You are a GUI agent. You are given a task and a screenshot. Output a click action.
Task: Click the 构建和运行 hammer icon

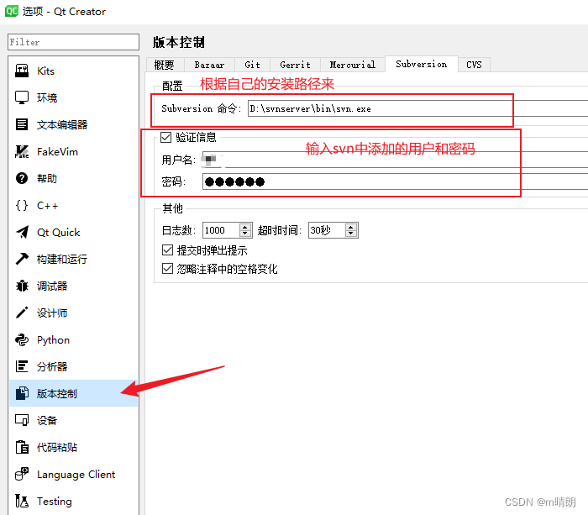tap(22, 259)
